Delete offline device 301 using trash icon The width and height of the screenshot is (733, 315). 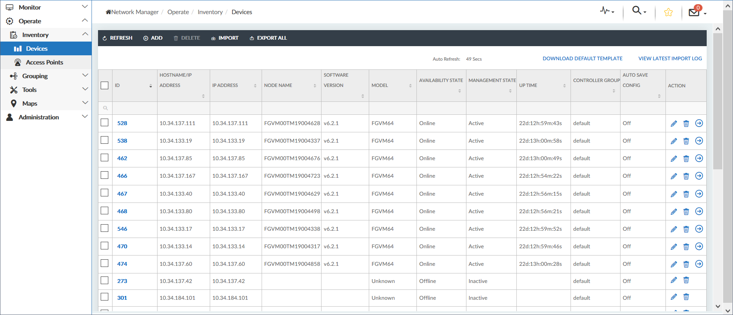pos(686,297)
